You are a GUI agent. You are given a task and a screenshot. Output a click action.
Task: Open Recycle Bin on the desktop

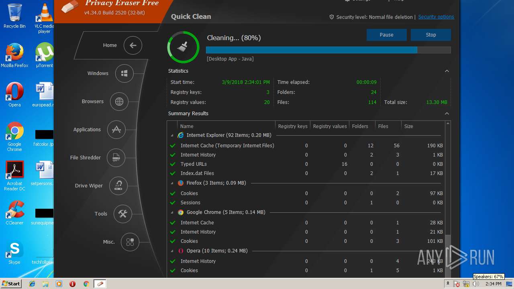[14, 16]
